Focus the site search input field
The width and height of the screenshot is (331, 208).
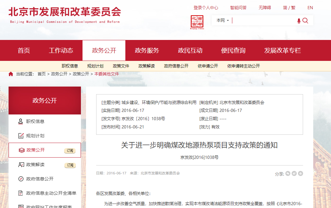tap(264, 21)
